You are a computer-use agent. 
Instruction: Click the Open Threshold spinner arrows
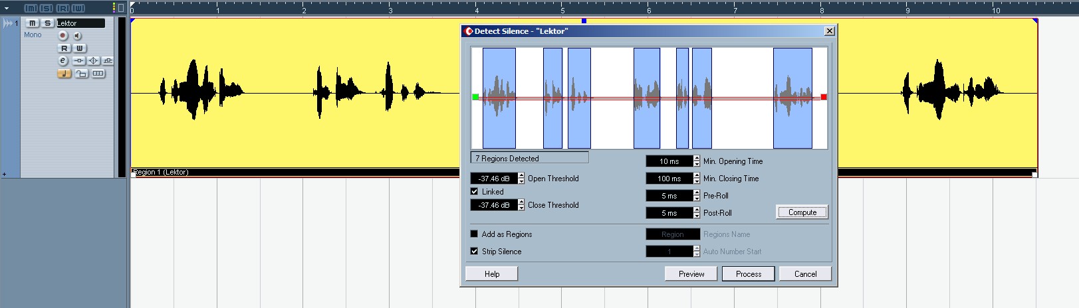(x=522, y=179)
